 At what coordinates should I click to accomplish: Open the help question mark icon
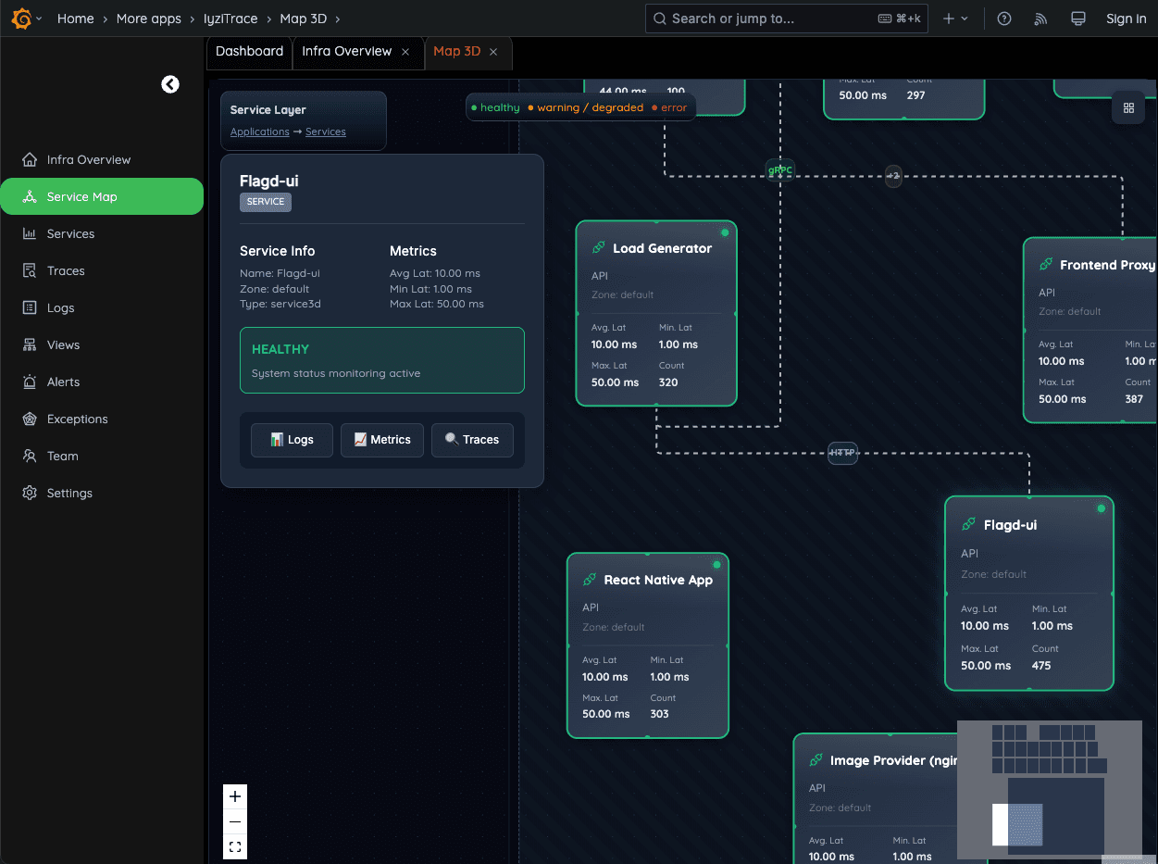click(x=1004, y=19)
